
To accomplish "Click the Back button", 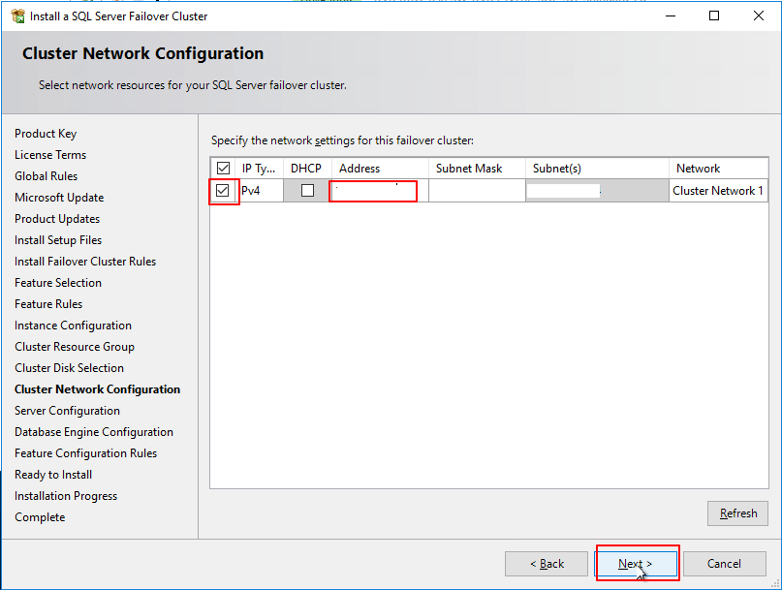I will pyautogui.click(x=547, y=563).
